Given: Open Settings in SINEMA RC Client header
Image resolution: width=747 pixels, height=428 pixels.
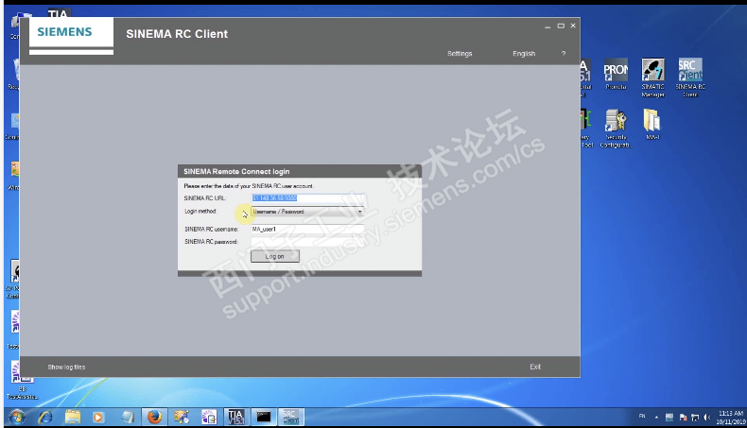Looking at the screenshot, I should tap(460, 53).
